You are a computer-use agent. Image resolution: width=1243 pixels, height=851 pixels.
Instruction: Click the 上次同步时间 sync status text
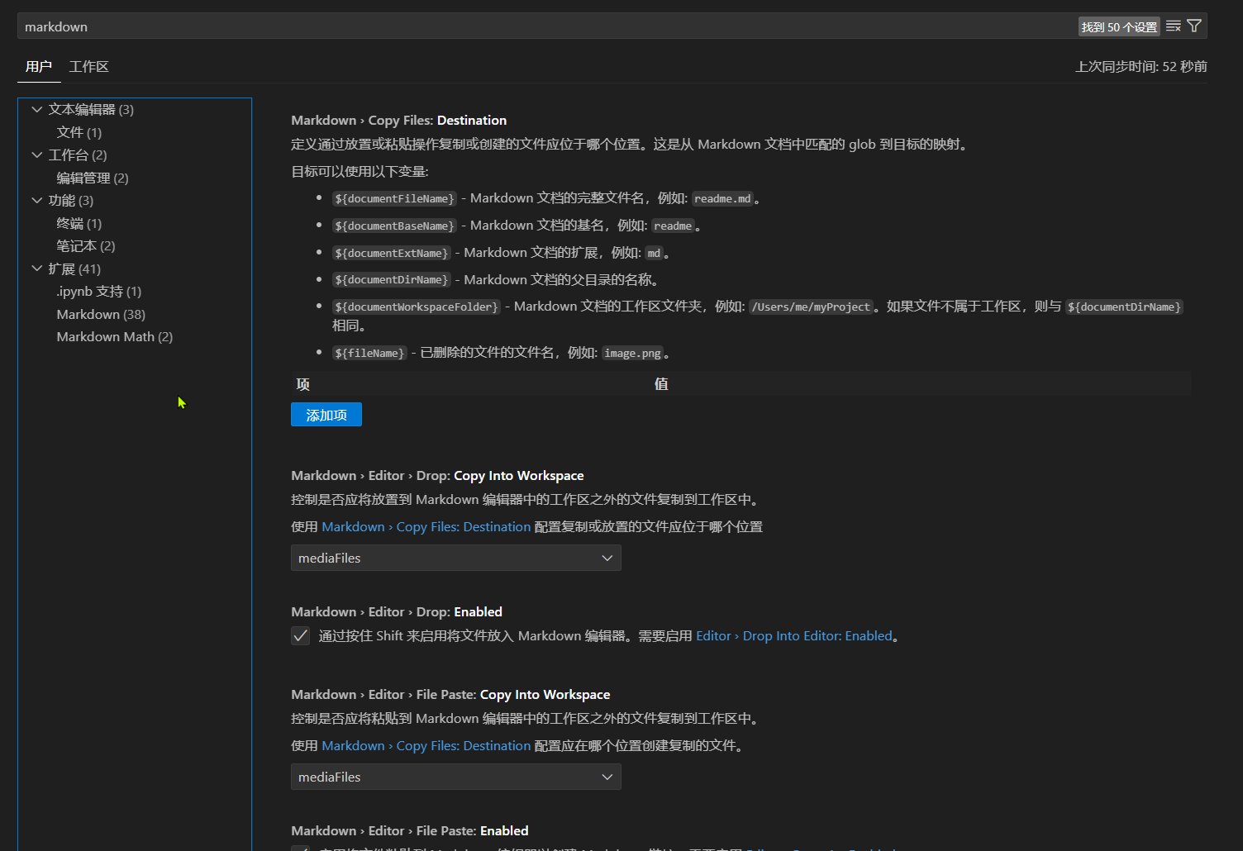[x=1141, y=66]
